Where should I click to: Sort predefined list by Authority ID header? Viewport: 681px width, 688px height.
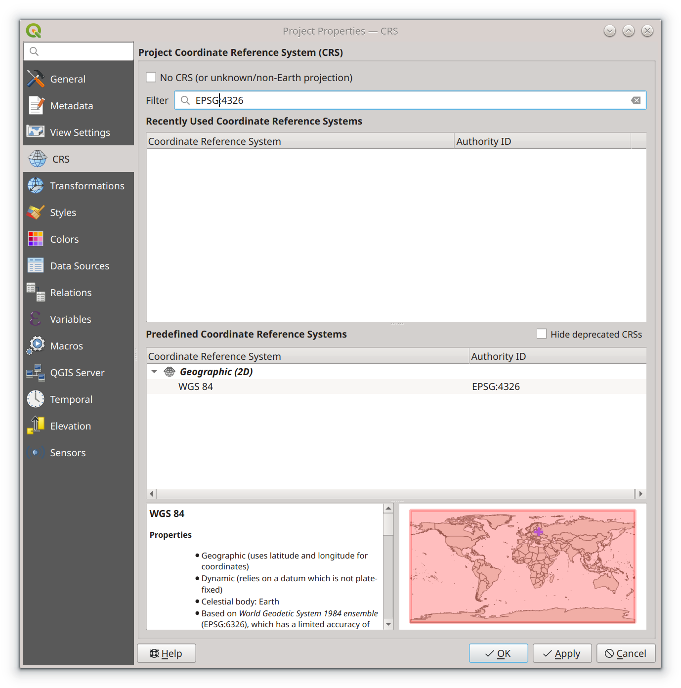pos(557,356)
